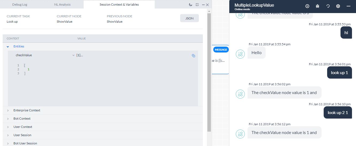Screen dimensions: 356x146
Task: Expand the Bot User Session section
Action: (8, 143)
